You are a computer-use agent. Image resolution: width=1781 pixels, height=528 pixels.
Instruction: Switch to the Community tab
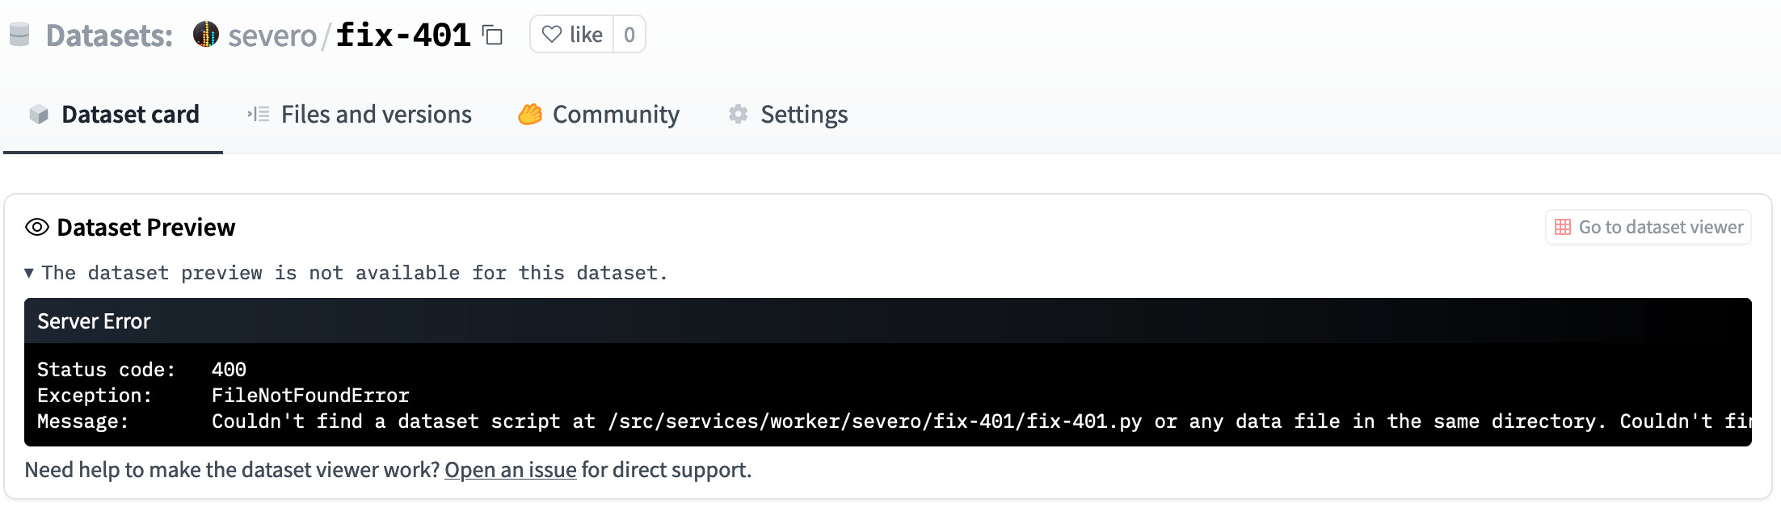pos(615,114)
